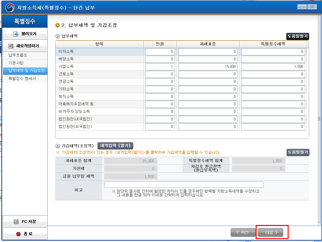Click 퇴직소득 인원 input field
322x242 pixels.
coord(160,97)
